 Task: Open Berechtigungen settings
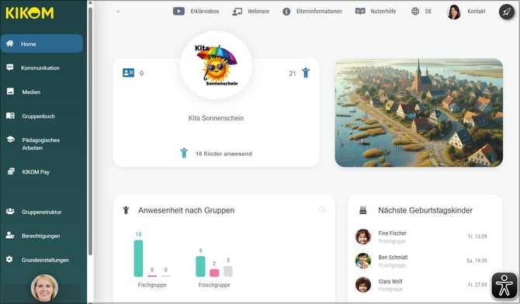tap(41, 236)
